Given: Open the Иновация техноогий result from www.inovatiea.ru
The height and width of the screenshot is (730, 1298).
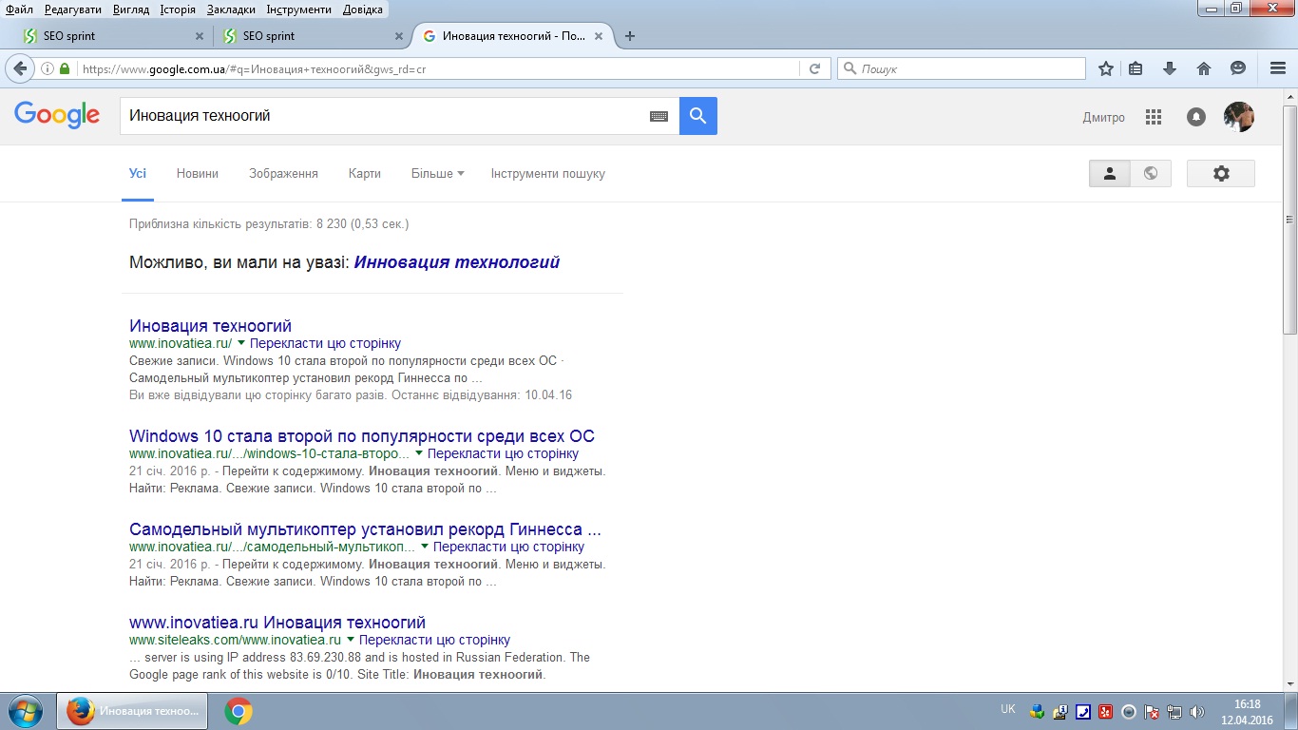Looking at the screenshot, I should click(x=210, y=326).
